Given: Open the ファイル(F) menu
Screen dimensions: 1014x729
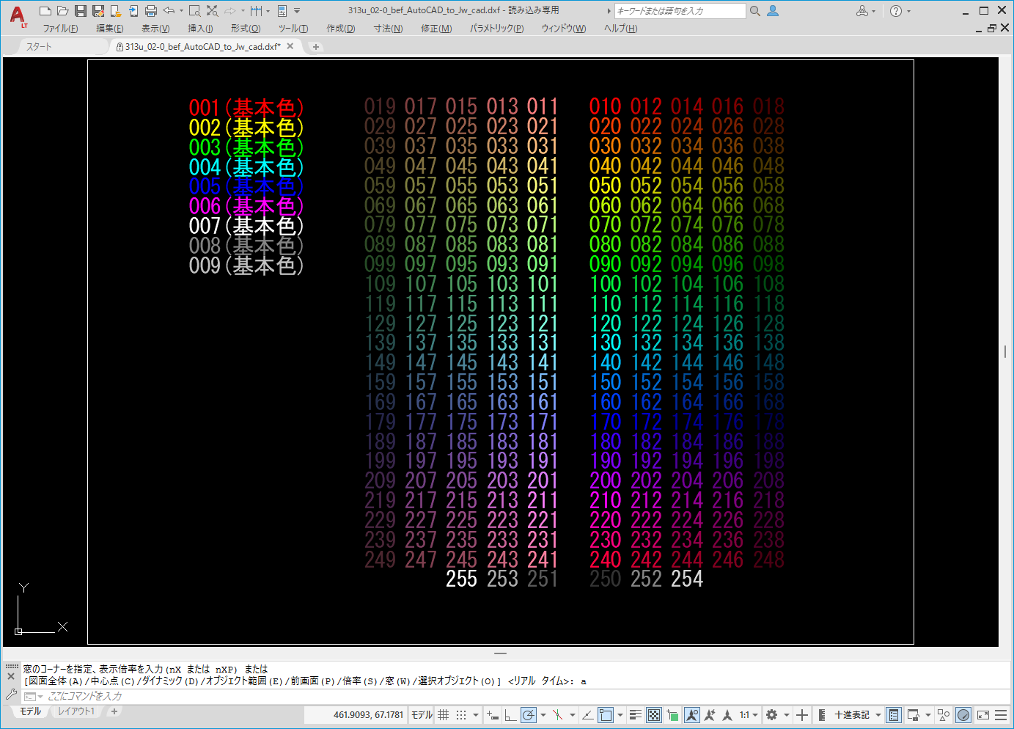Looking at the screenshot, I should click(60, 29).
